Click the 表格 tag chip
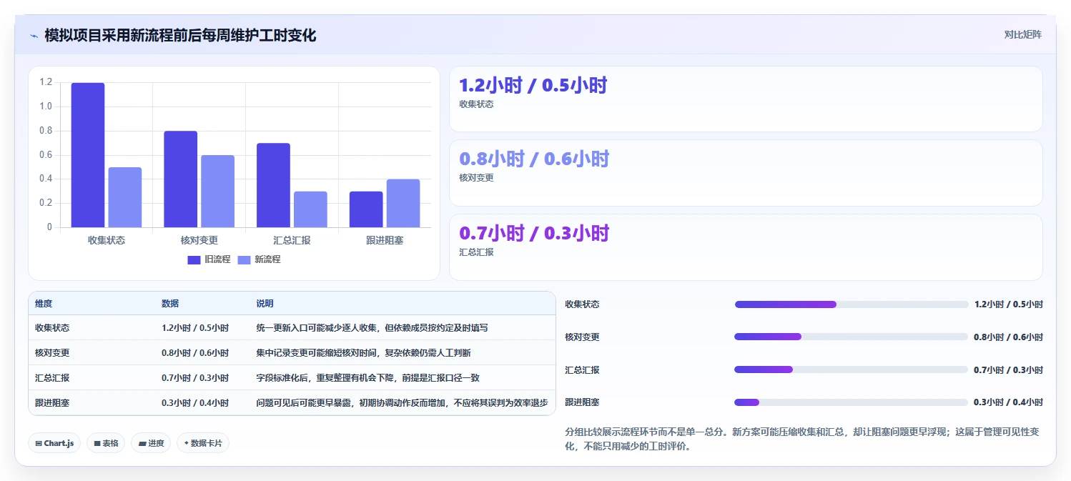 coord(106,443)
